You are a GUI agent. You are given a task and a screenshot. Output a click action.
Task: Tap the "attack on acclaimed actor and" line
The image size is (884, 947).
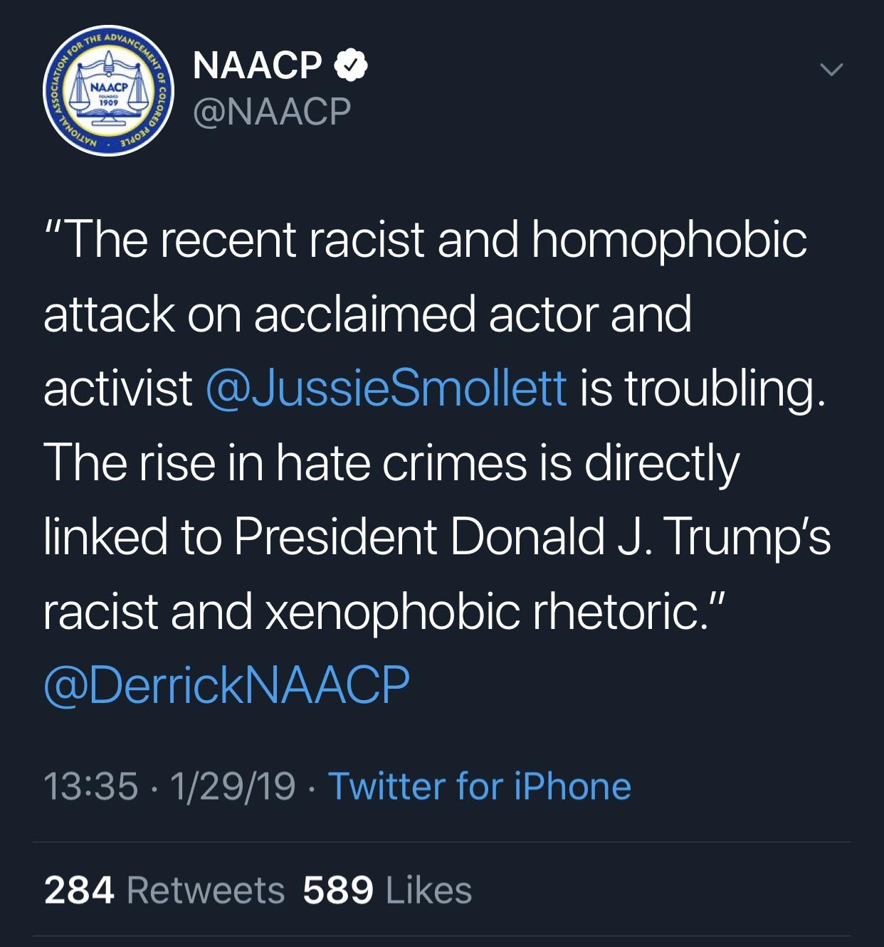(x=367, y=314)
